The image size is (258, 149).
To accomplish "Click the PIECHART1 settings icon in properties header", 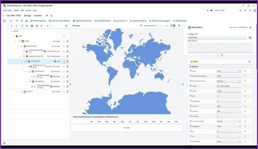I will (250, 28).
